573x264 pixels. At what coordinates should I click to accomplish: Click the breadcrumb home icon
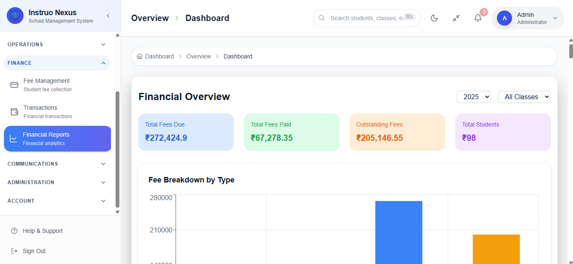pyautogui.click(x=140, y=56)
